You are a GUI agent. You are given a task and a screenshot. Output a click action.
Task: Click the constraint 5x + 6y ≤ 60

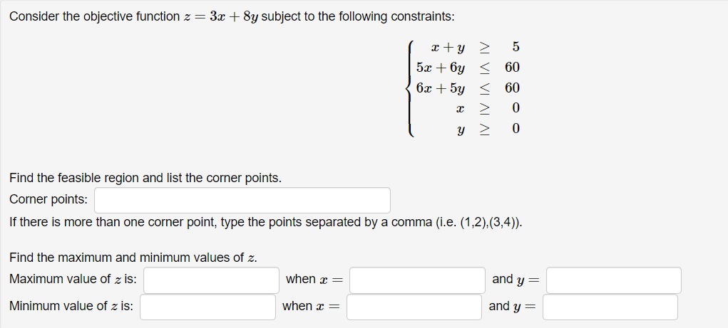pos(468,68)
